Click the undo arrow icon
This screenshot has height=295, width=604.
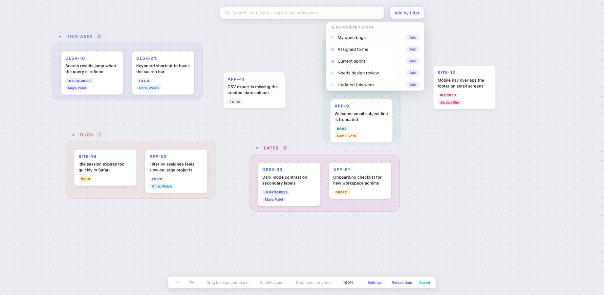pos(178,282)
